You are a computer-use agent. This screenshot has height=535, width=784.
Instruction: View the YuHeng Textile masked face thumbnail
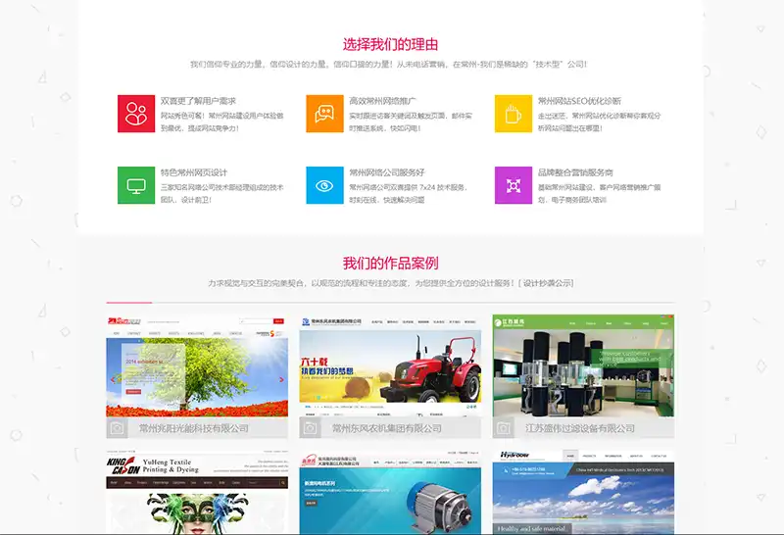[x=197, y=495]
